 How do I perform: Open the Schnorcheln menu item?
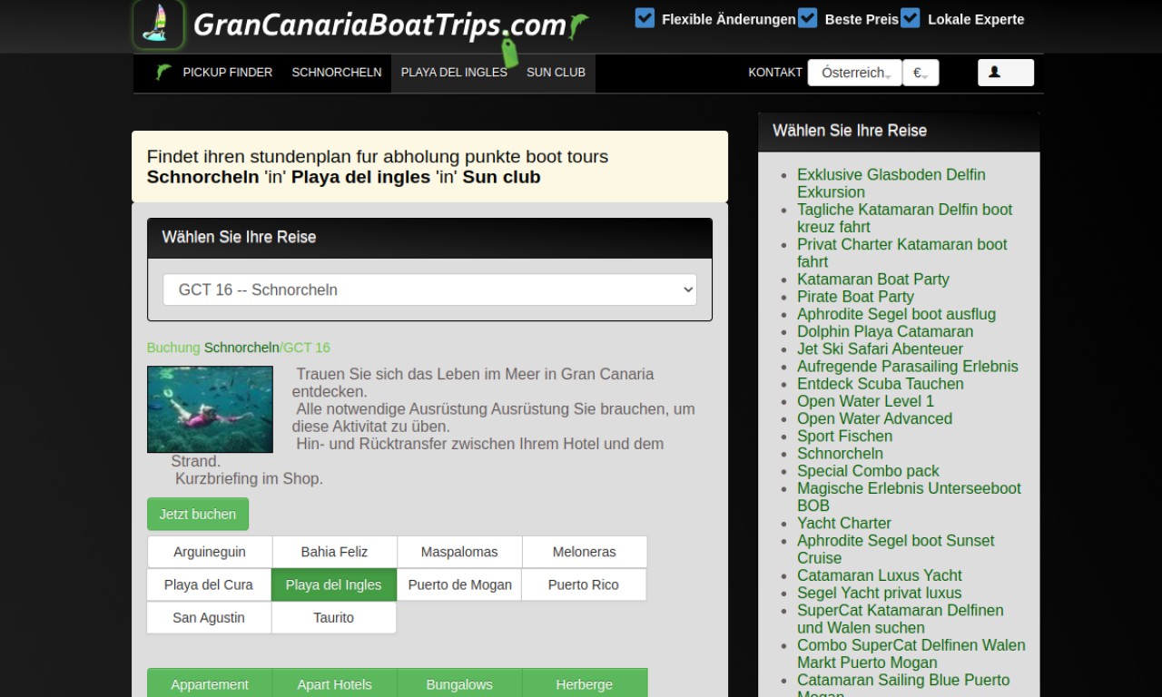click(337, 73)
